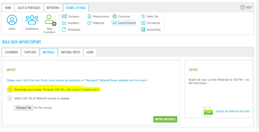Open Sales Tax percent icon
Screen dimensions: 259x132
(143, 16)
